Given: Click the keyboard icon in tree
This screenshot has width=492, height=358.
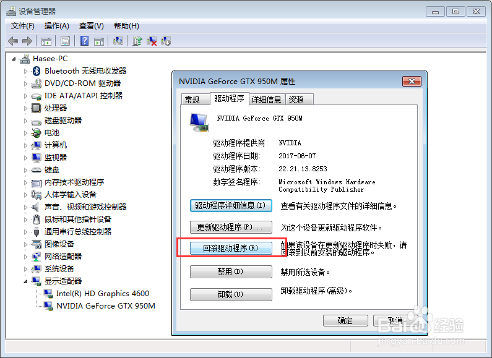Looking at the screenshot, I should pos(37,170).
